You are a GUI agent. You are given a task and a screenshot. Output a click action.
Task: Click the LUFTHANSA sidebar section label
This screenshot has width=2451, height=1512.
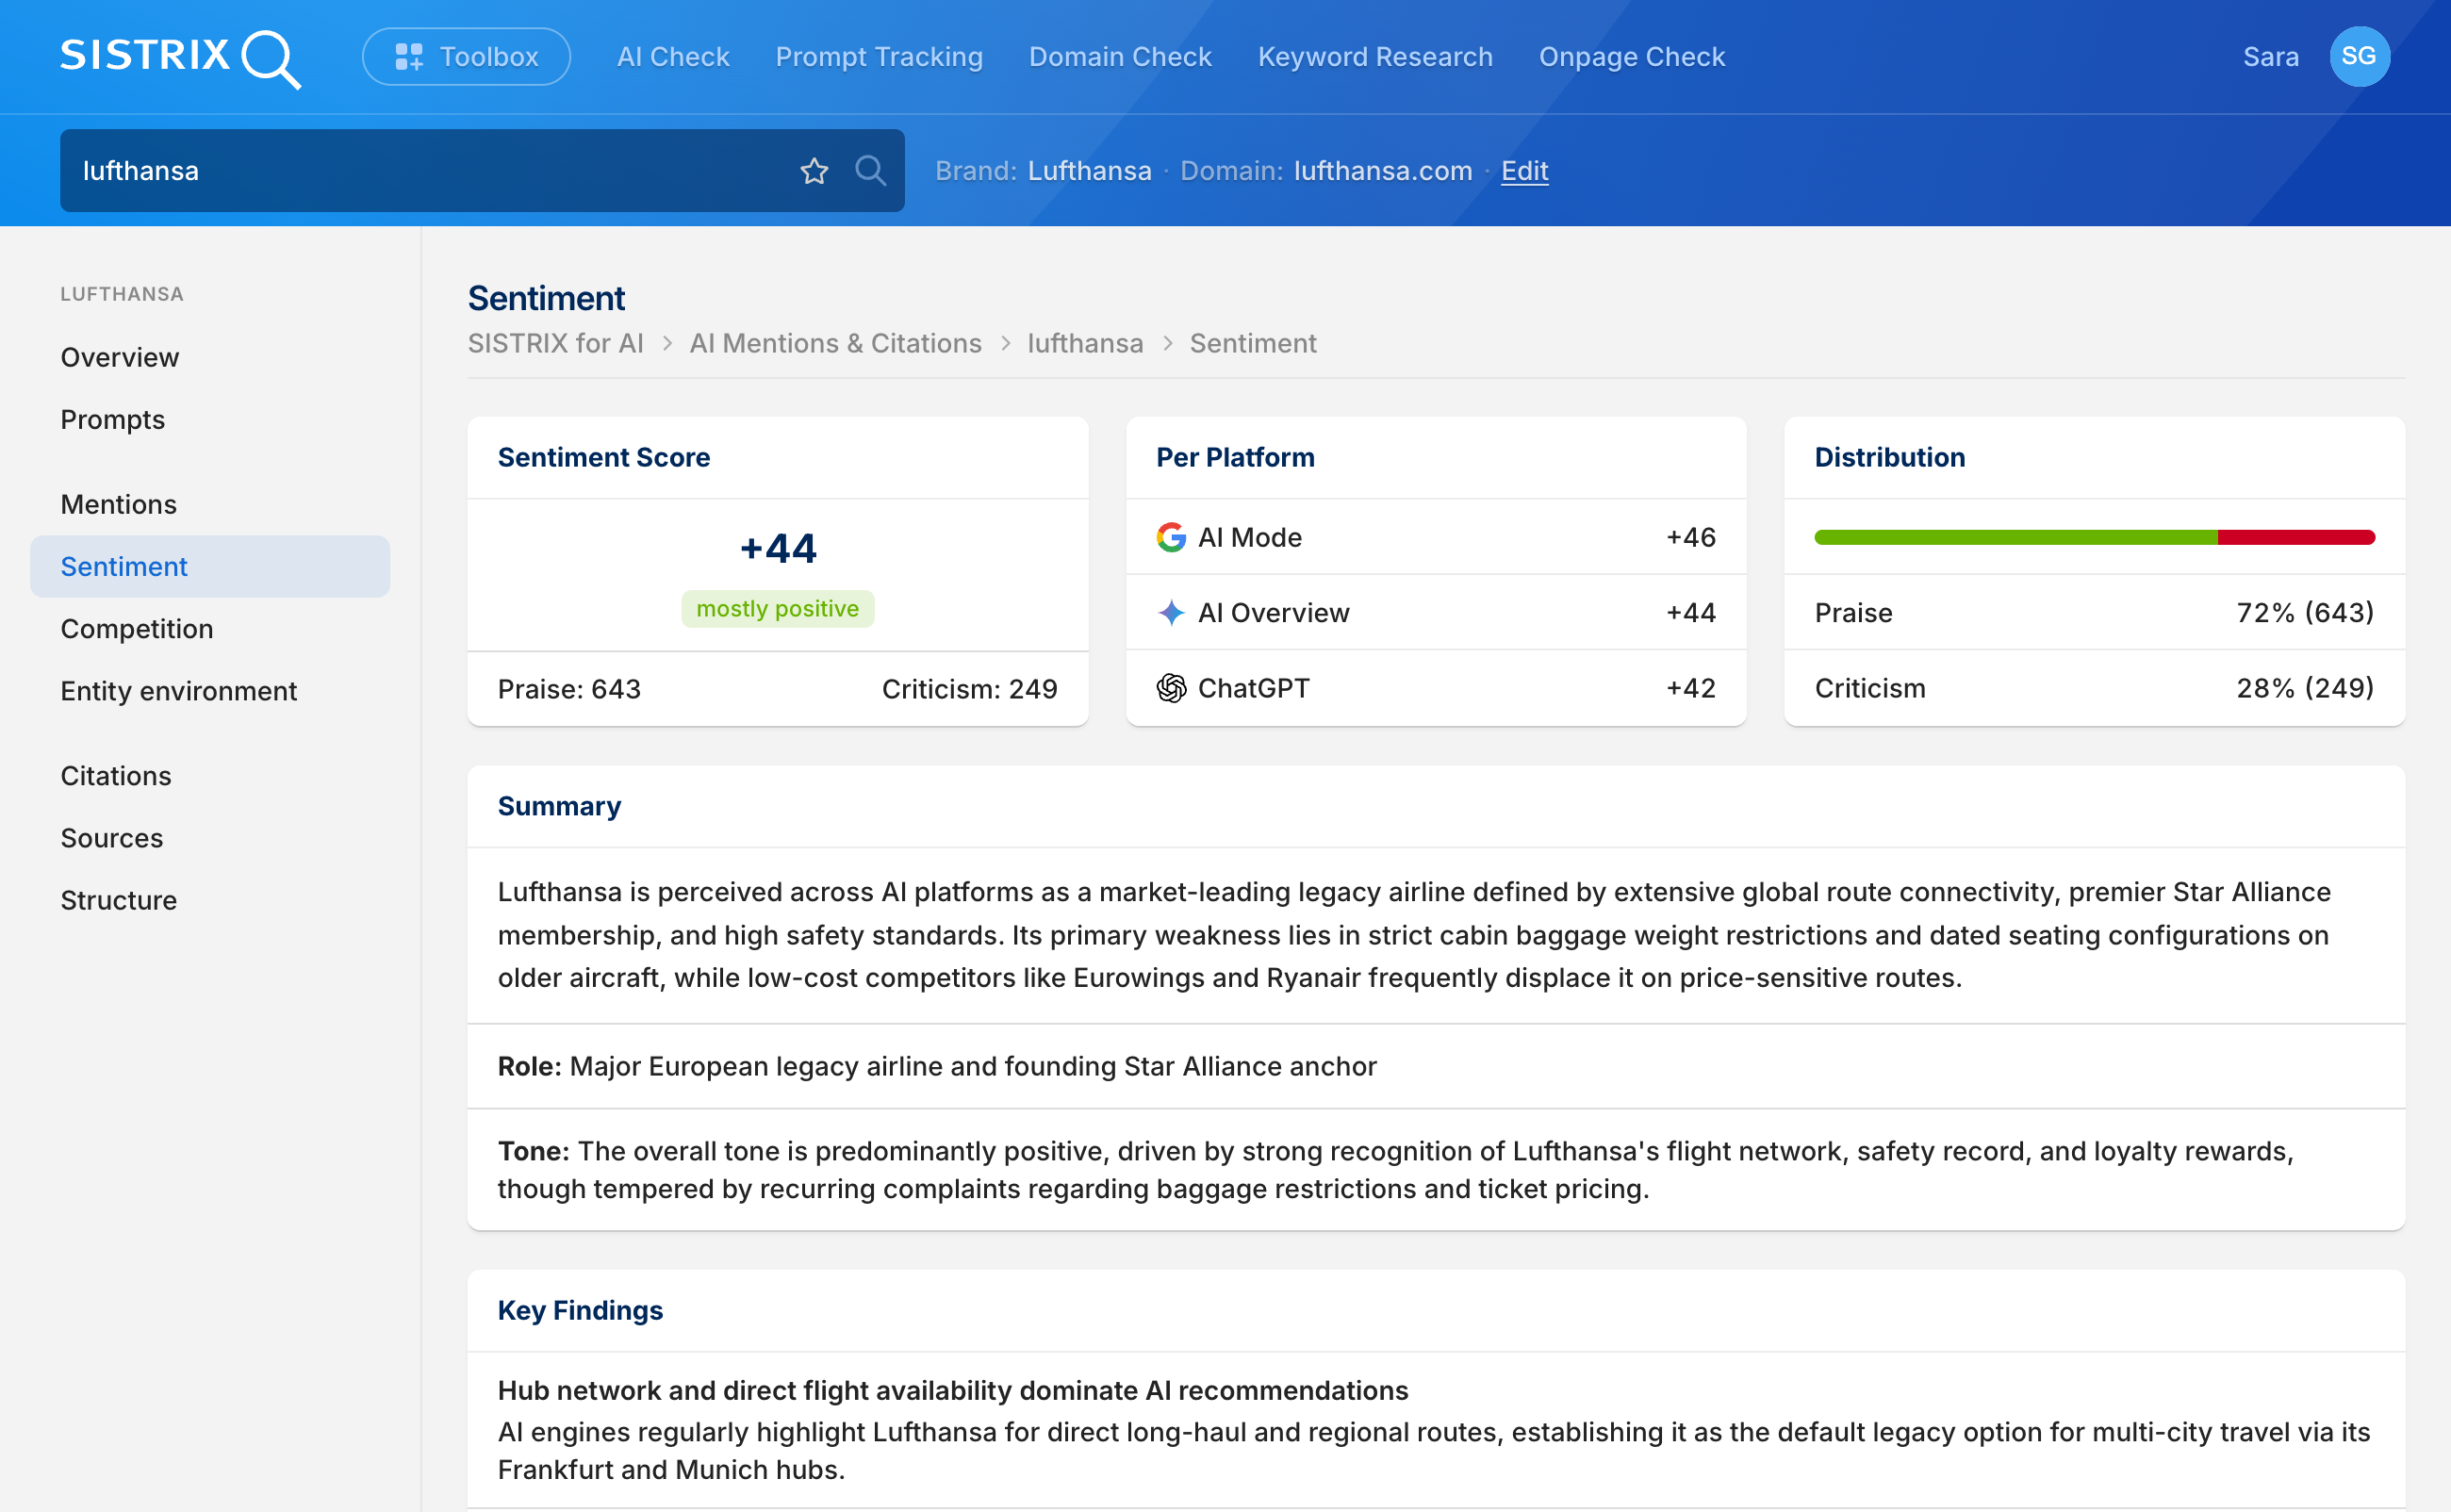[x=122, y=294]
